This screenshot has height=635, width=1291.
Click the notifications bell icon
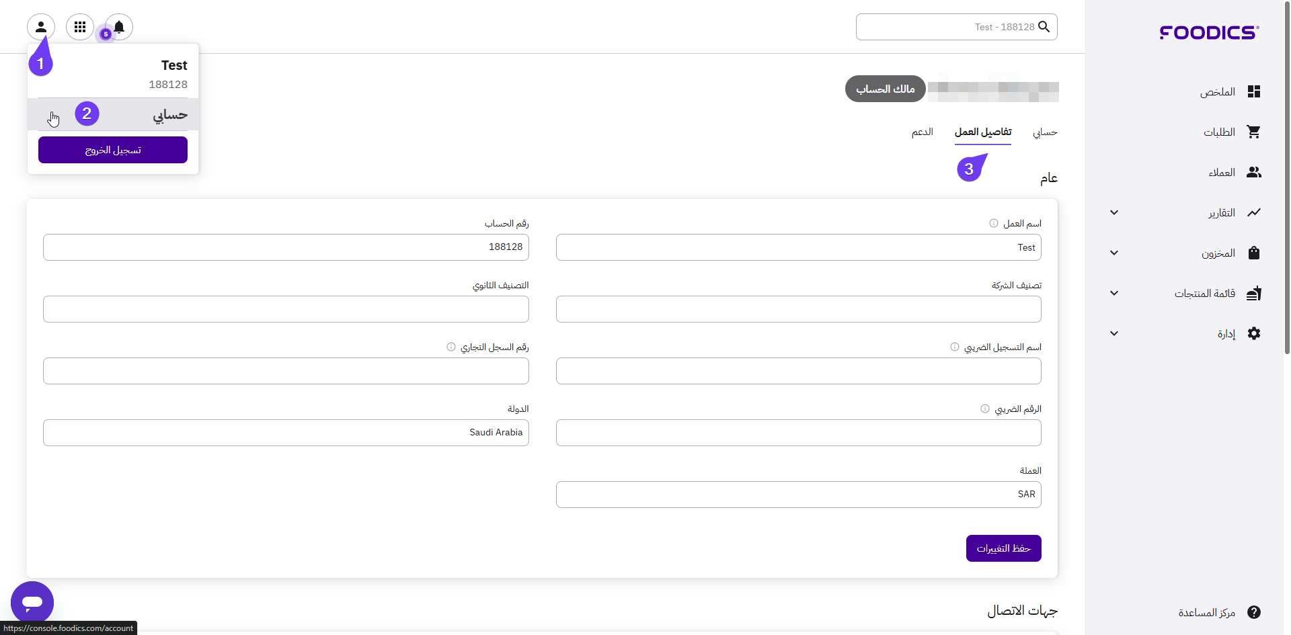pyautogui.click(x=119, y=27)
